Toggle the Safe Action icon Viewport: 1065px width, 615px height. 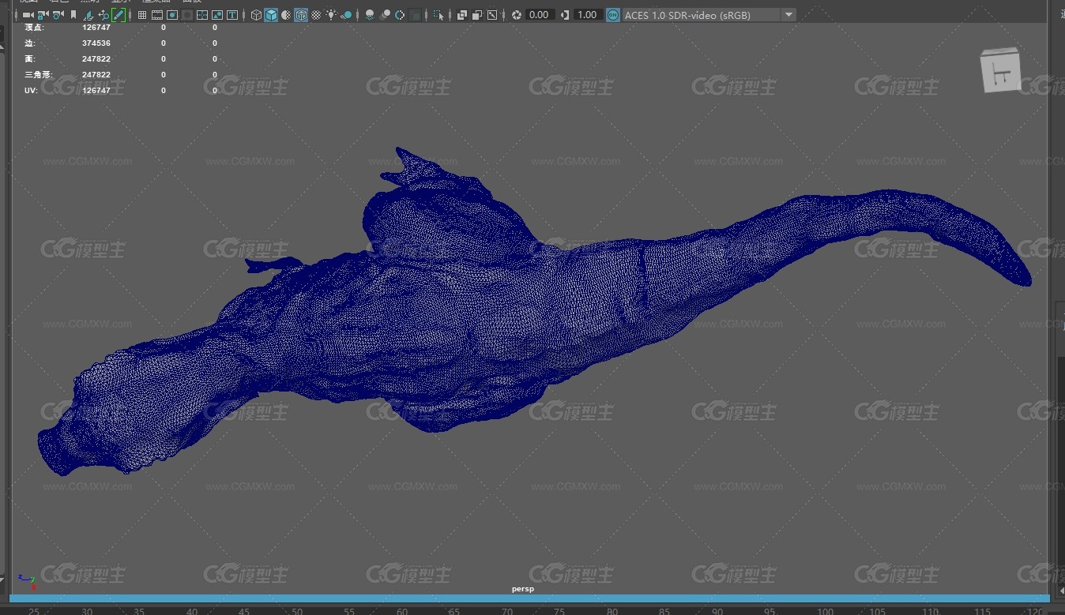tap(217, 15)
